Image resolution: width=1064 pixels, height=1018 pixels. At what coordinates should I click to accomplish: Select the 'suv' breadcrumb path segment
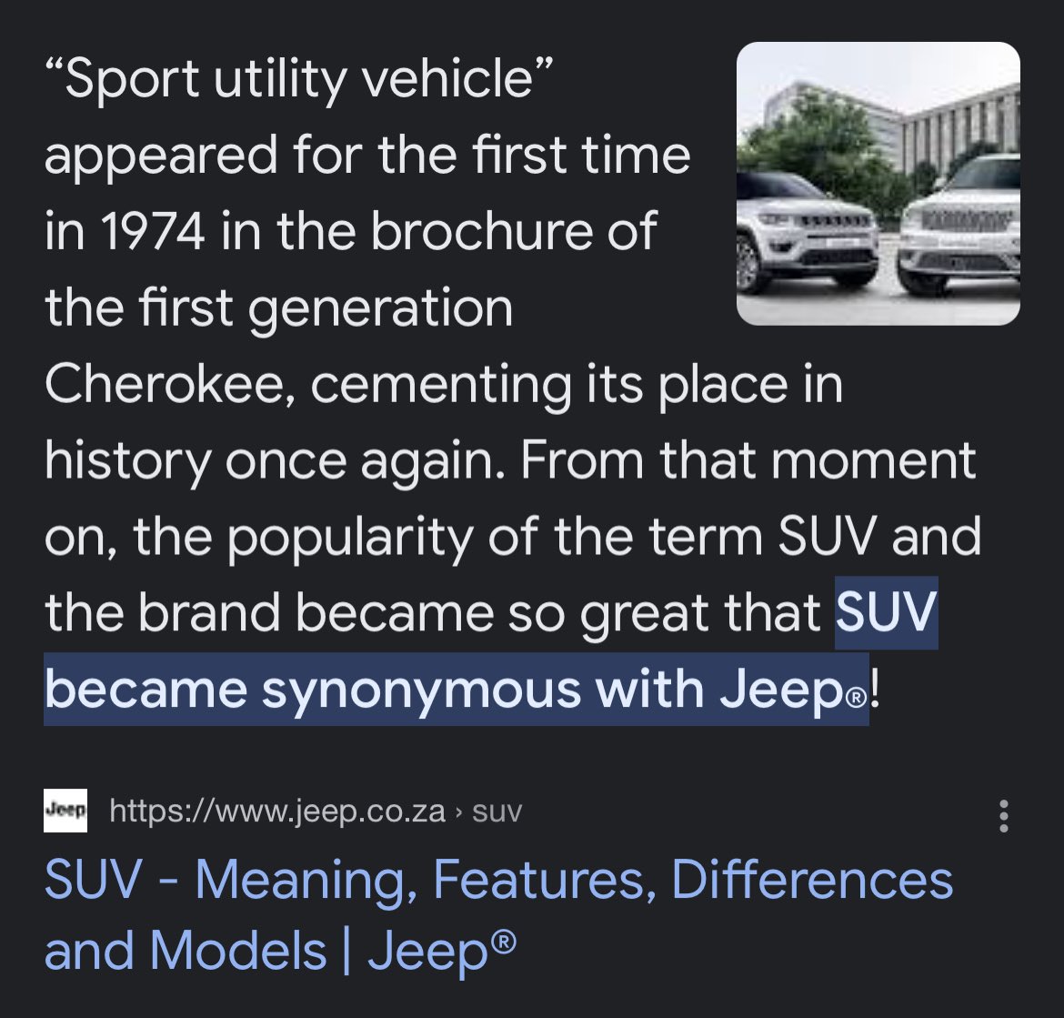pos(497,812)
